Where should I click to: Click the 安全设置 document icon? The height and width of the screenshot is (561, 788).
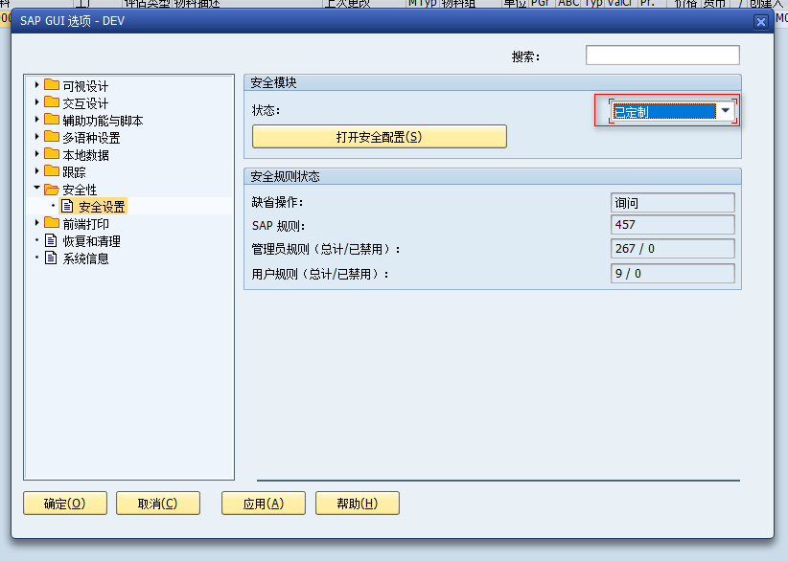[67, 206]
